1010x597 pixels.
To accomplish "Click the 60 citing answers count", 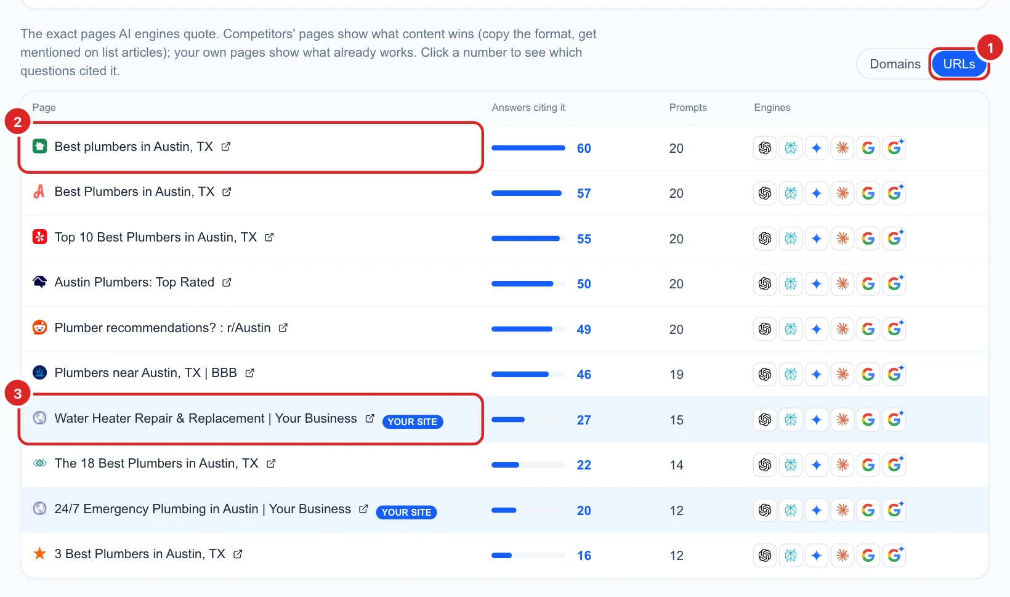I will [584, 148].
